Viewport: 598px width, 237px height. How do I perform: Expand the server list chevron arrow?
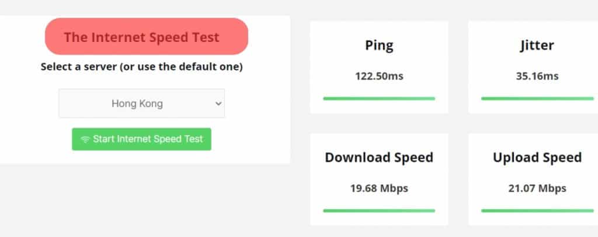218,104
